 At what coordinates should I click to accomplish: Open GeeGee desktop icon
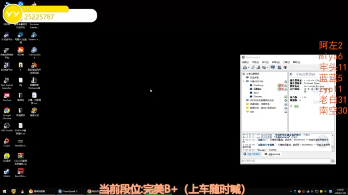(x=7, y=97)
